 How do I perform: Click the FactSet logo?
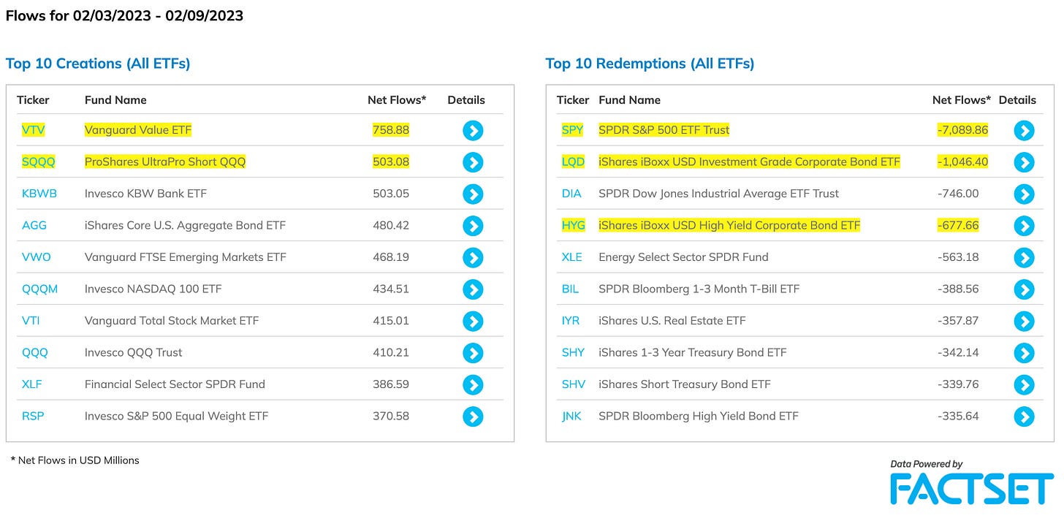(x=972, y=489)
